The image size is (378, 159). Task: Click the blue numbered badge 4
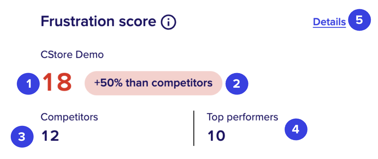tap(296, 129)
